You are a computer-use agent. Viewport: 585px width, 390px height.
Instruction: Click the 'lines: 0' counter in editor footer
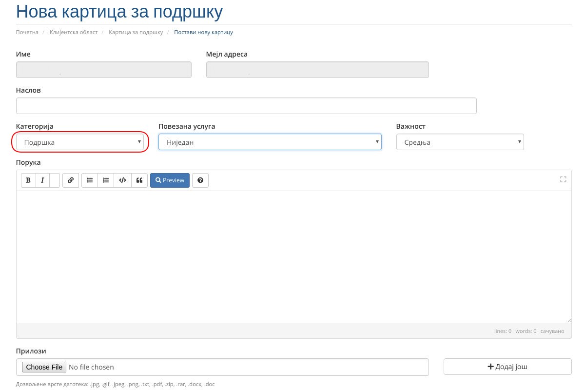(503, 331)
